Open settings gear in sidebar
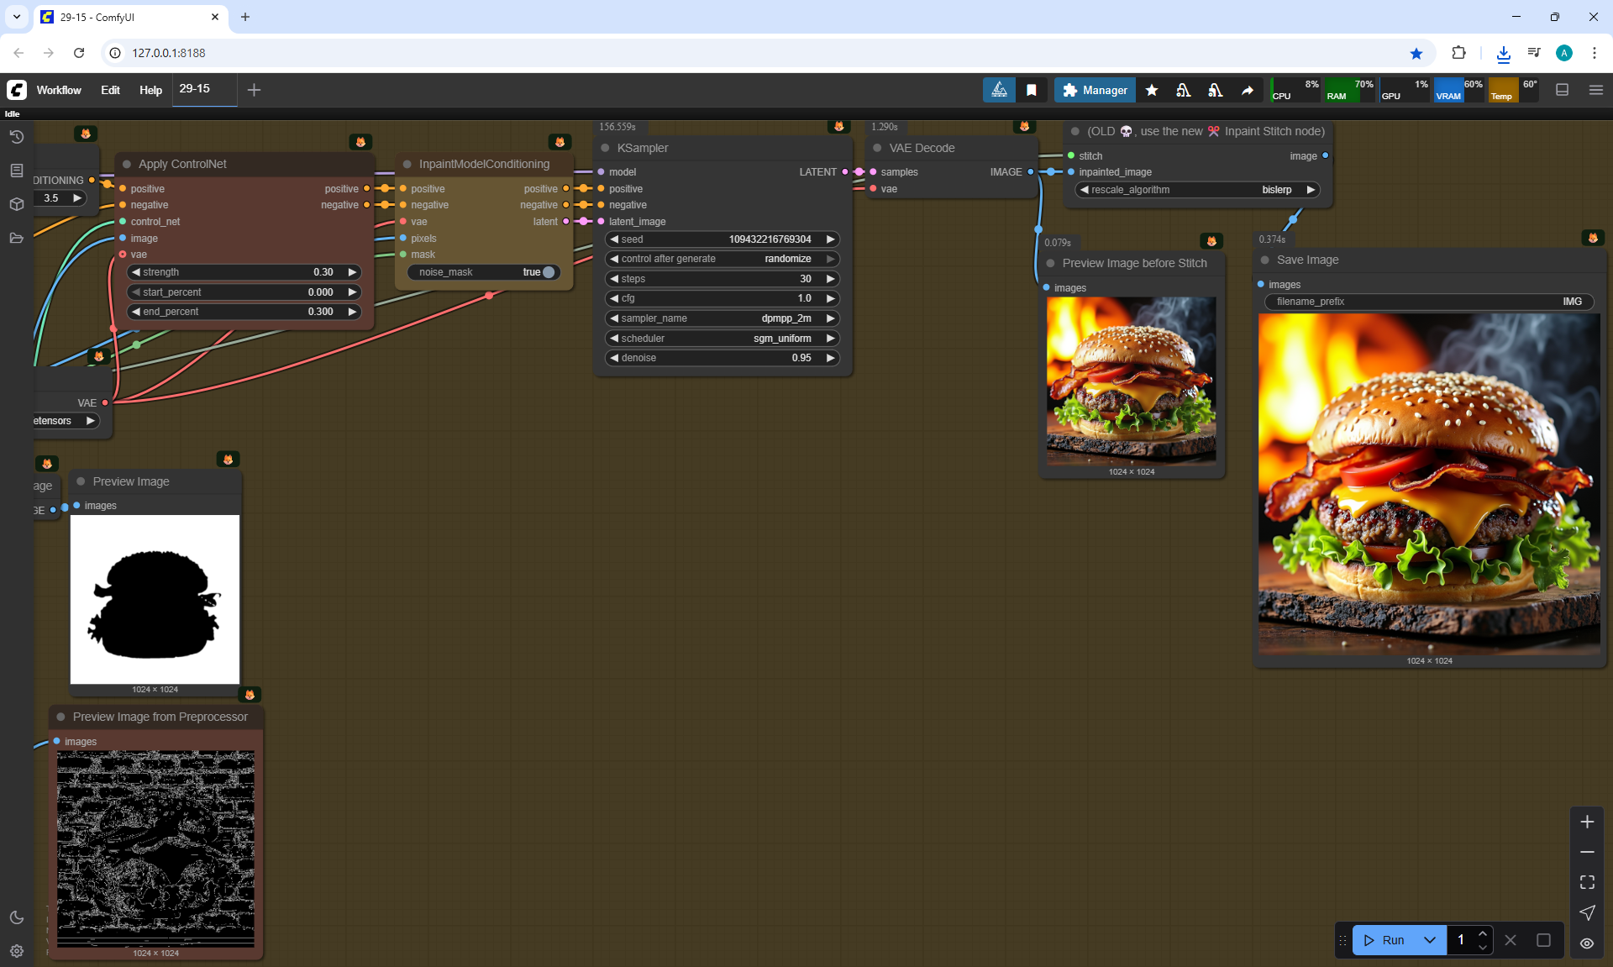Image resolution: width=1613 pixels, height=967 pixels. [x=16, y=951]
